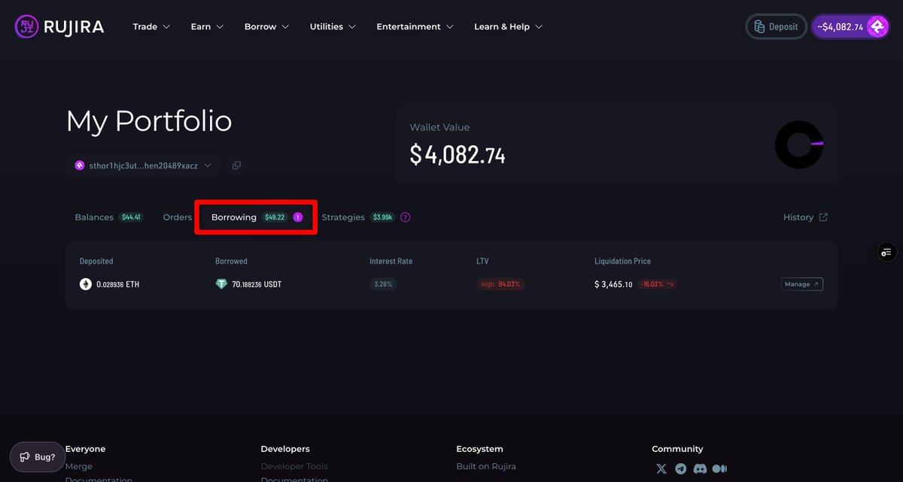Click the High 84.03% LTV badge
This screenshot has width=903, height=482.
coord(500,284)
